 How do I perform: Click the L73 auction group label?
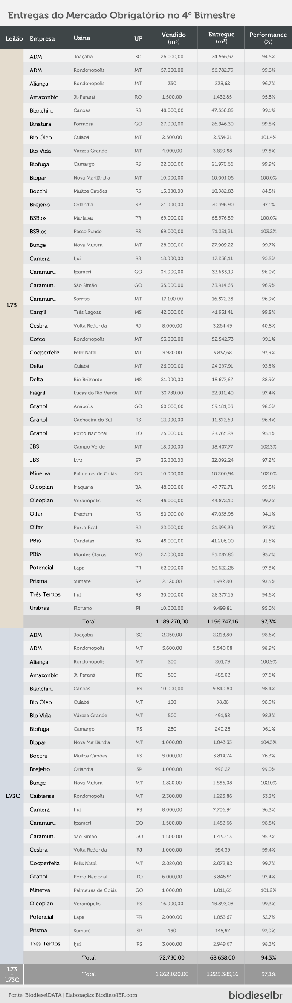12,305
